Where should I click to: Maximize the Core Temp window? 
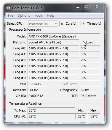pyautogui.click(x=86, y=7)
